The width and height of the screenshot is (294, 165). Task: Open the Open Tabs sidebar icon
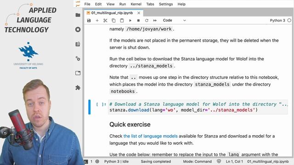tap(78, 73)
